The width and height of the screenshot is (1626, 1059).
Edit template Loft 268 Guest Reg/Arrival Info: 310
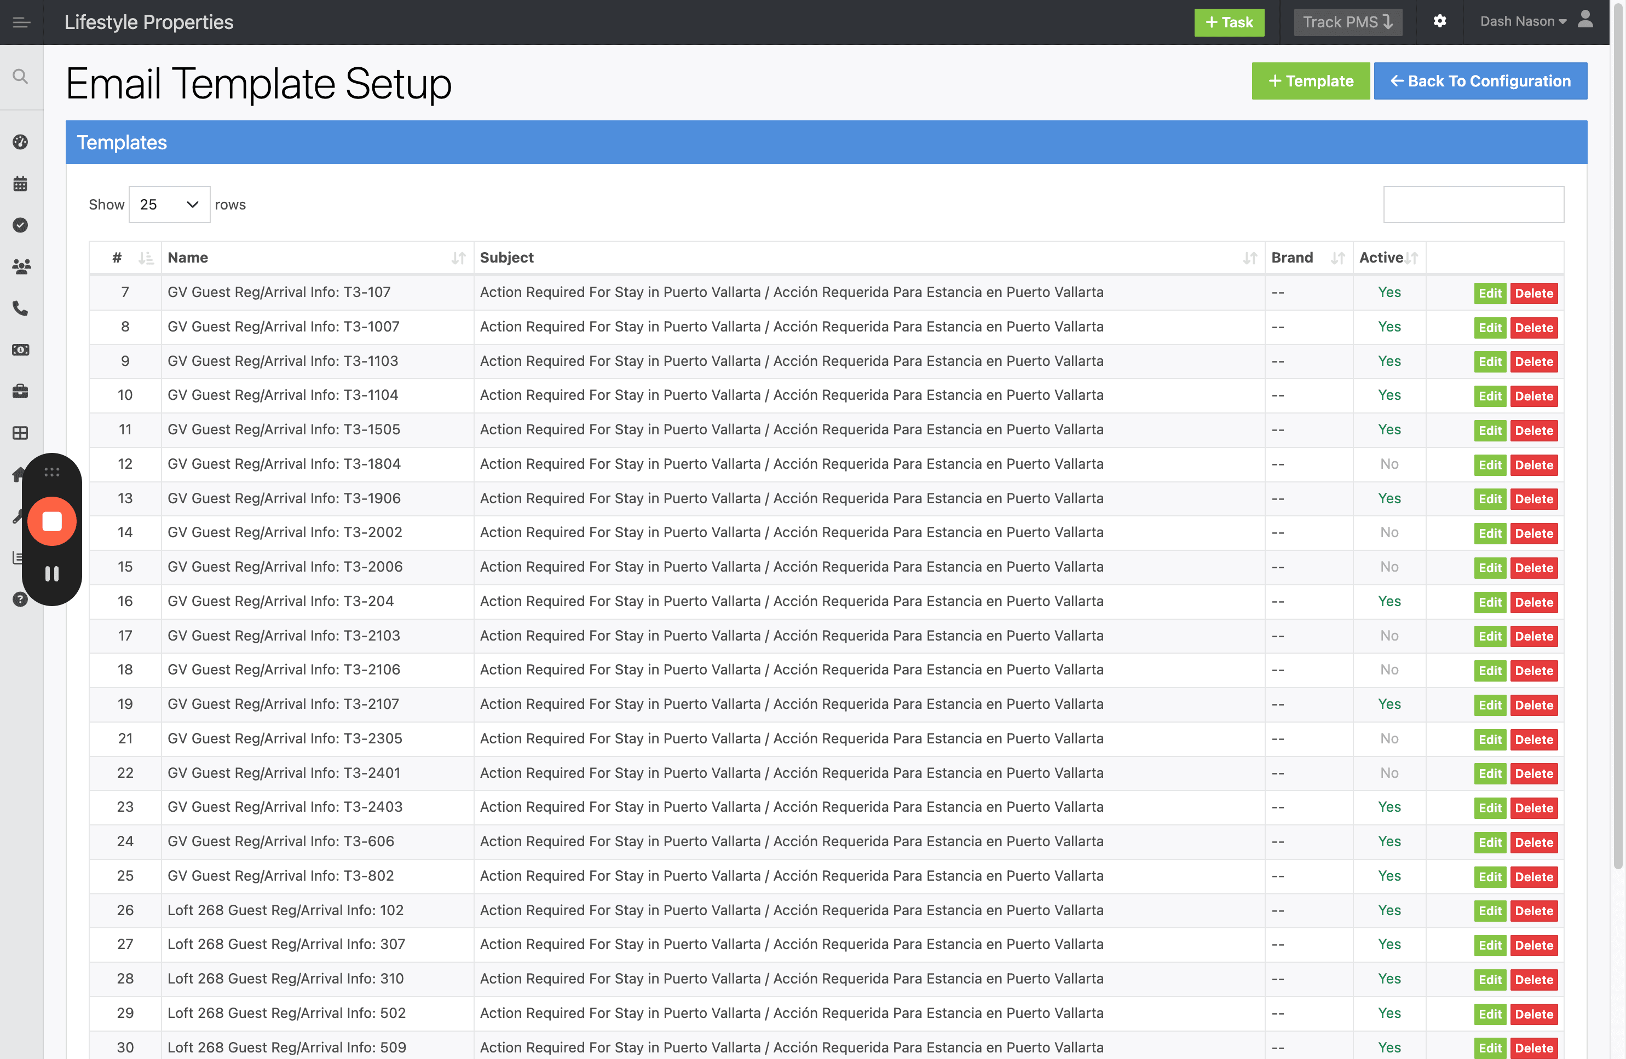click(x=1489, y=980)
